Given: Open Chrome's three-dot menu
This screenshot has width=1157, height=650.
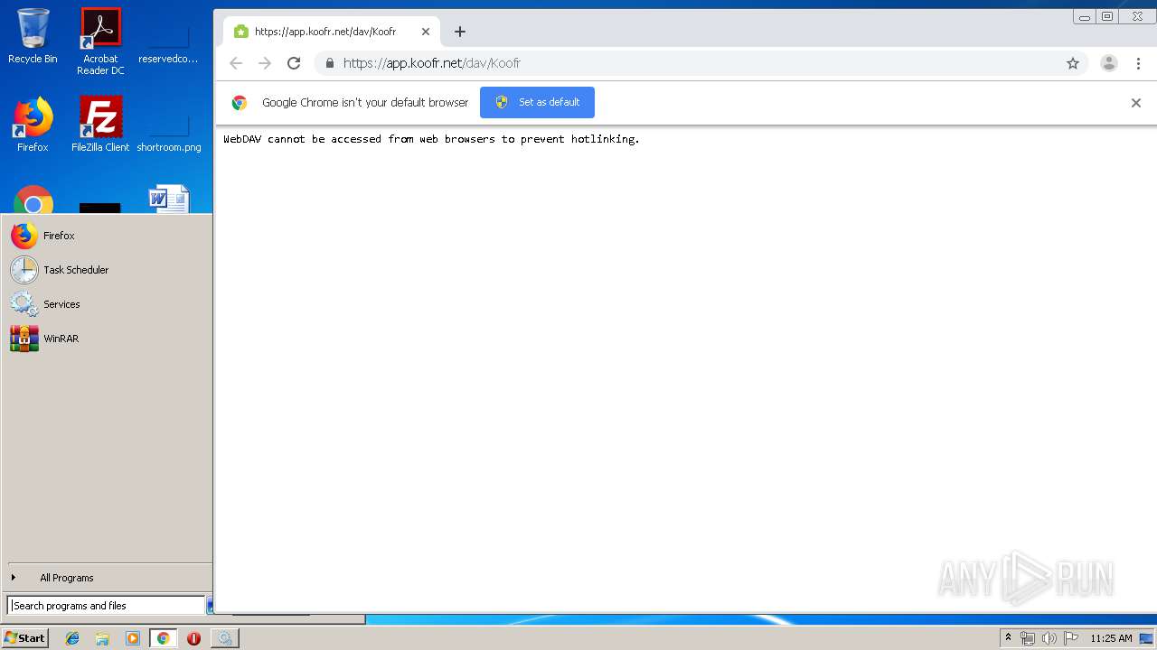Looking at the screenshot, I should (x=1139, y=63).
